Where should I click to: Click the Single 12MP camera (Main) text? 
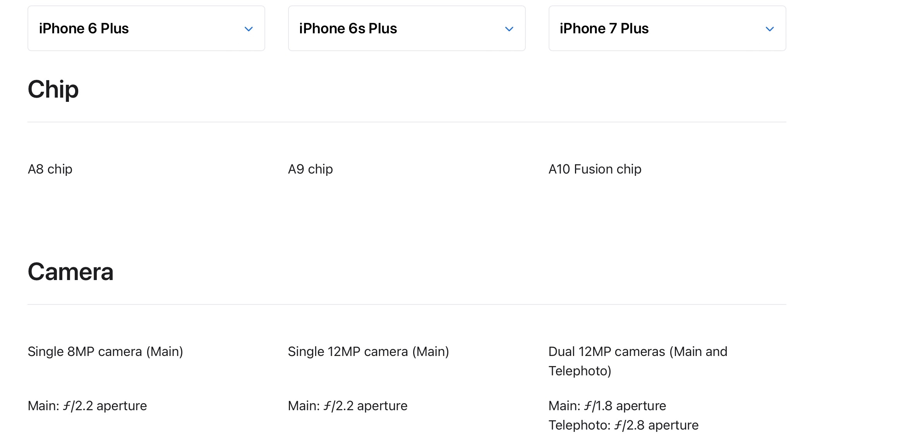tap(368, 352)
